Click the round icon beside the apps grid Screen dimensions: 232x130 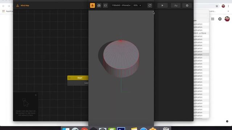(220, 19)
